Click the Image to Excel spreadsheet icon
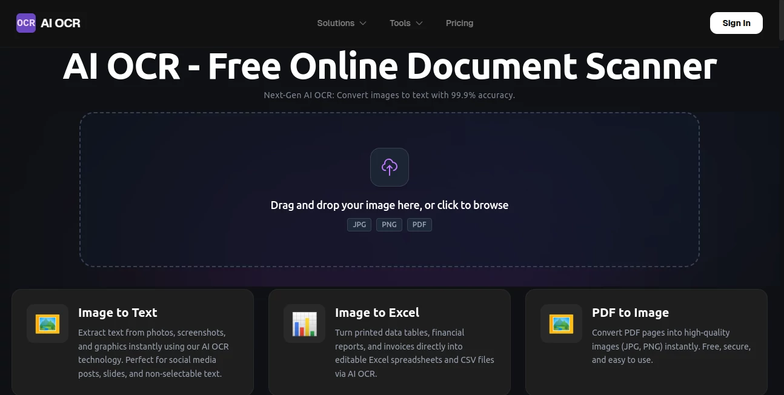The image size is (784, 395). 304,323
